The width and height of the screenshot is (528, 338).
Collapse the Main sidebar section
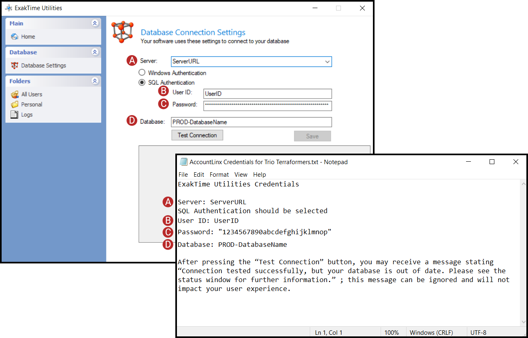(x=95, y=24)
